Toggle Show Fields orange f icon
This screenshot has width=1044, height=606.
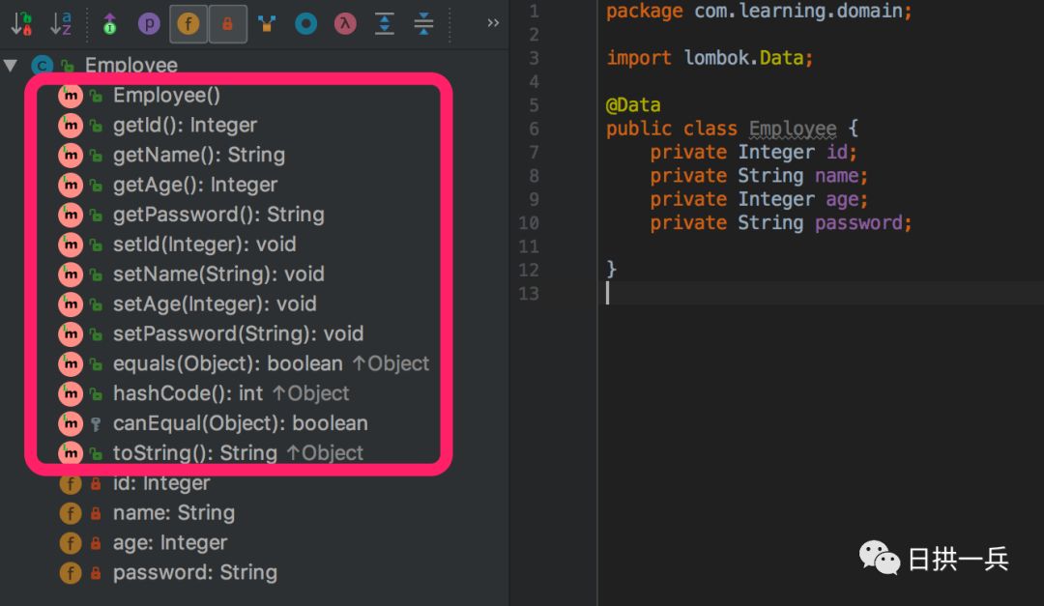pos(188,24)
